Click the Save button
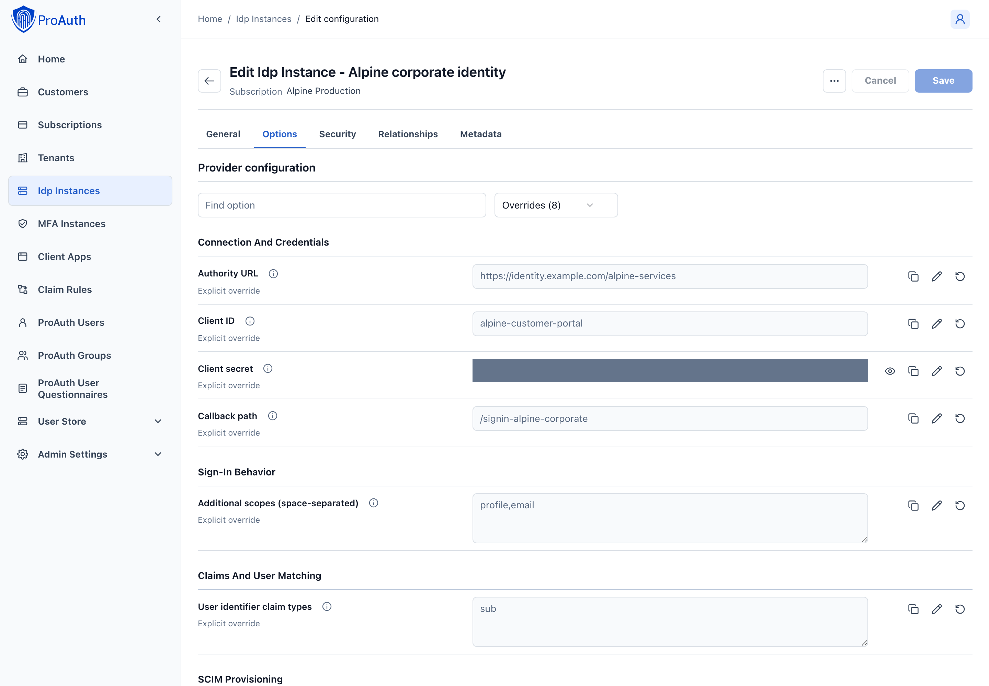989x686 pixels. [943, 81]
